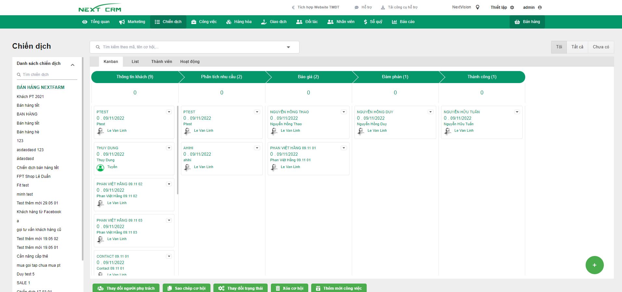
Task: Select the Tôi filter toggle
Action: pos(559,47)
